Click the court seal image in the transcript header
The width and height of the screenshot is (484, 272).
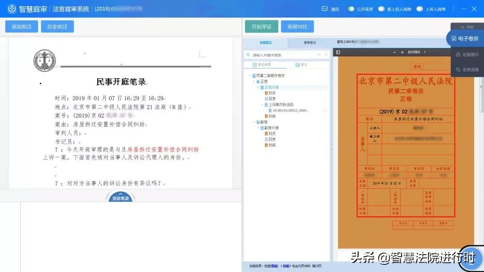[x=45, y=61]
